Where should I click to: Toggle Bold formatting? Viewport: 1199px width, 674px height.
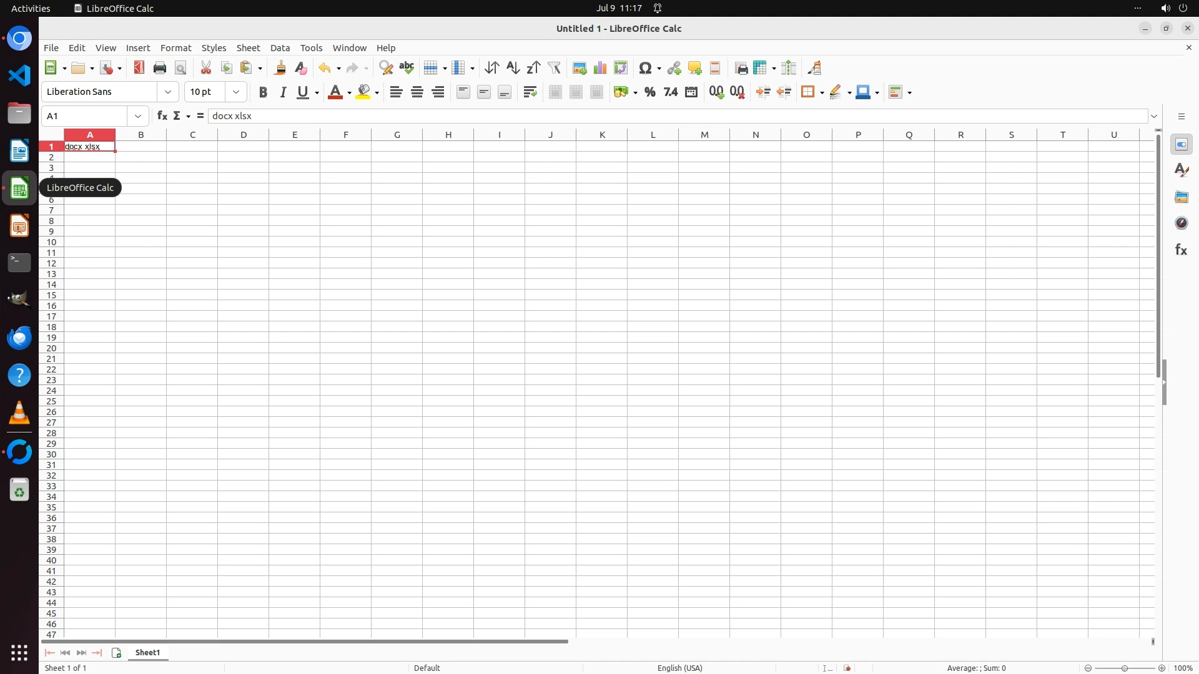pos(263,92)
